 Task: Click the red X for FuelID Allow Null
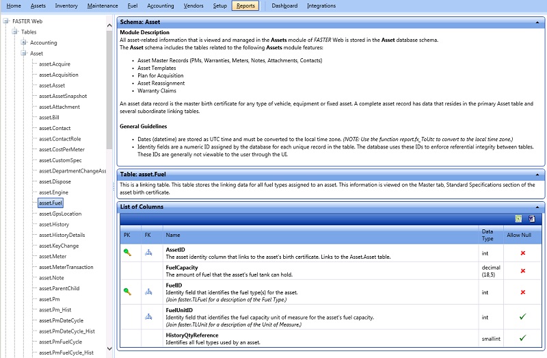click(x=522, y=292)
